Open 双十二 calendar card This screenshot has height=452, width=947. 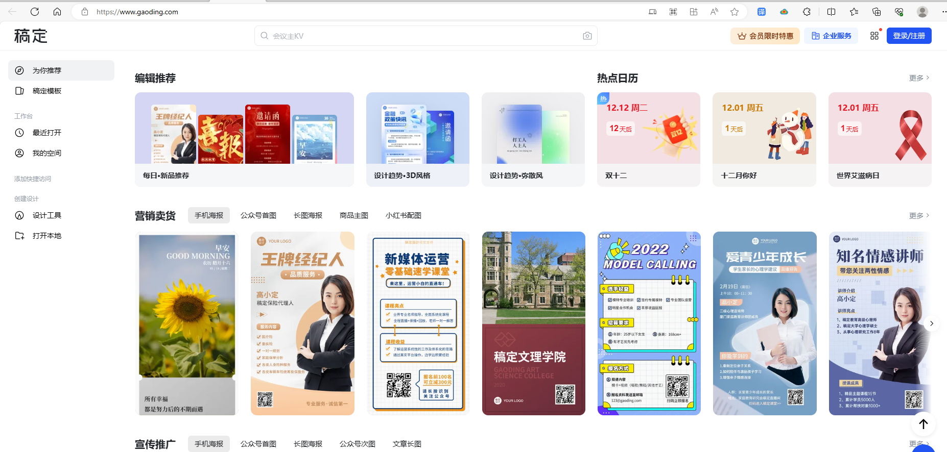click(649, 139)
